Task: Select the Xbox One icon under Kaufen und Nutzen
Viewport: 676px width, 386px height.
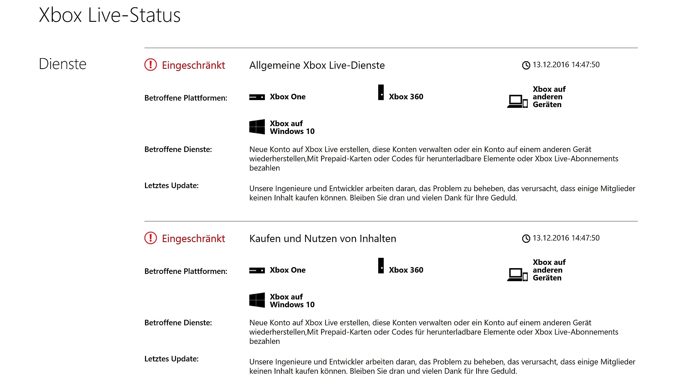Action: (257, 271)
